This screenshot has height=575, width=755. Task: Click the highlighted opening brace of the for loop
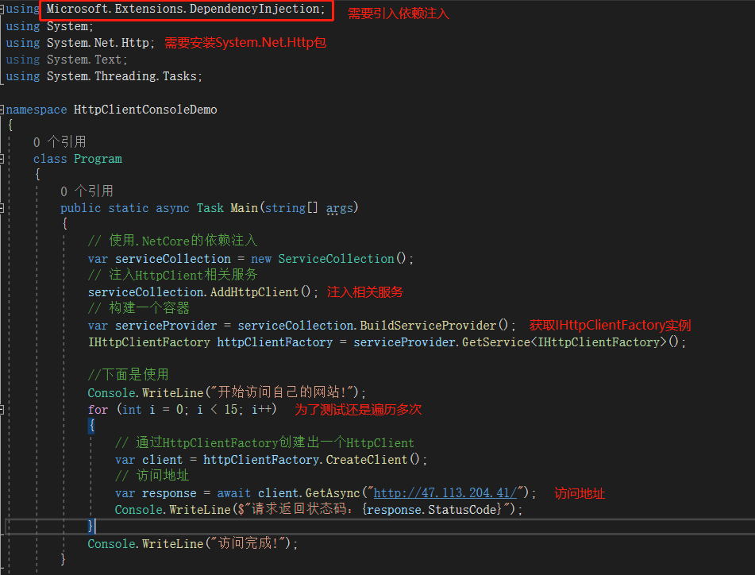coord(91,426)
